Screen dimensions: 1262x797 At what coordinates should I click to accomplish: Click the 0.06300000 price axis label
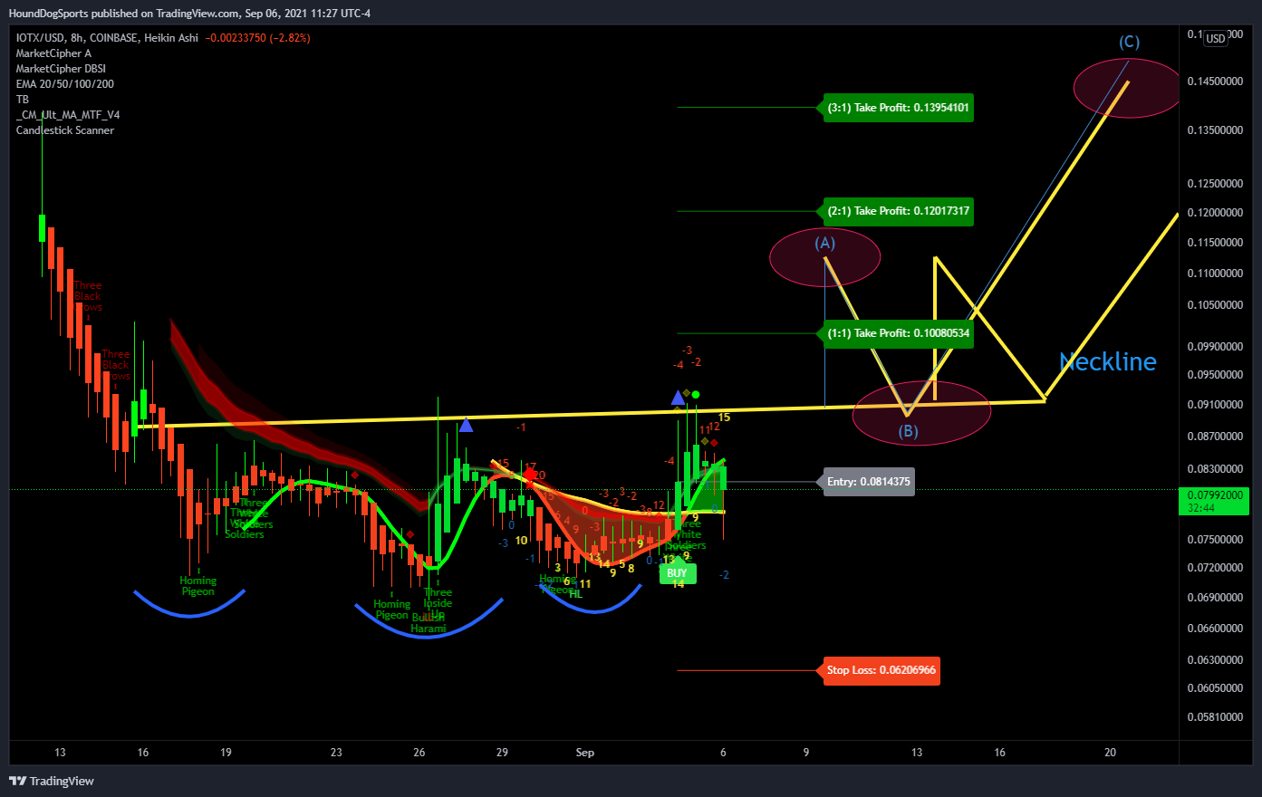1215,660
